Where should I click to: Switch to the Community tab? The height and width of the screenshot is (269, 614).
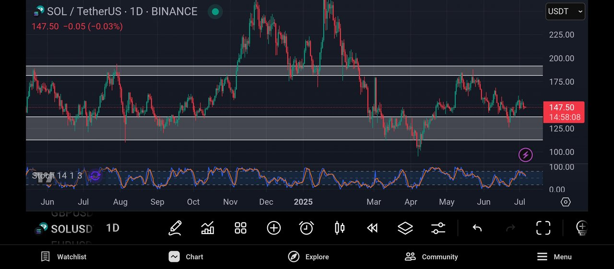point(431,257)
